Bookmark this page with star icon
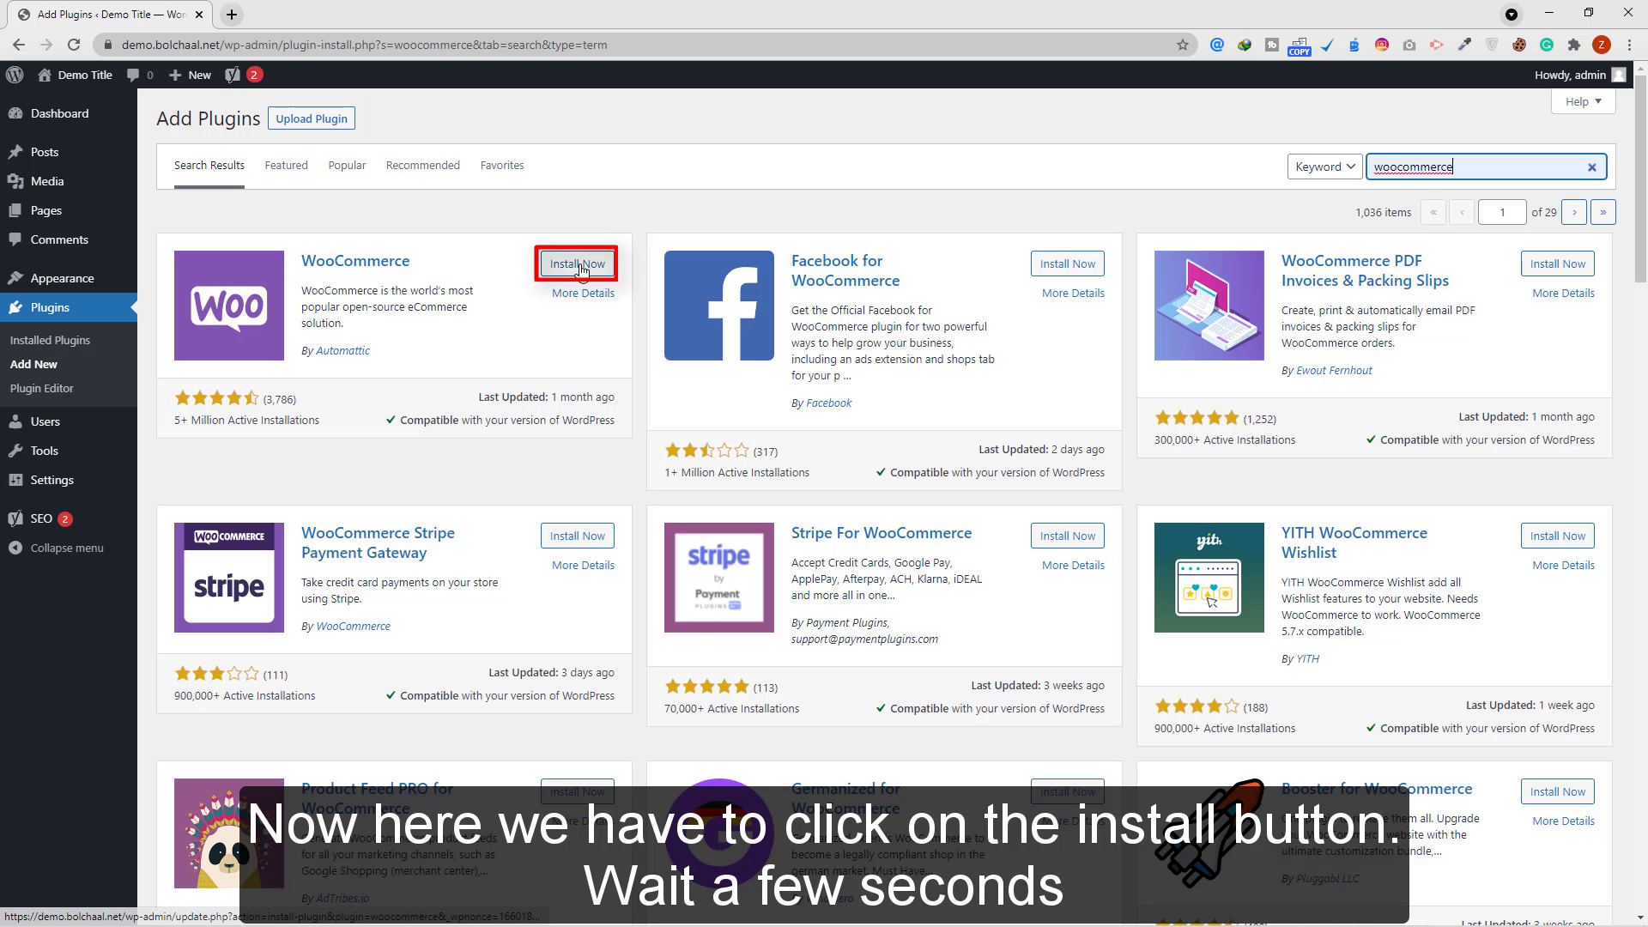Screen dimensions: 1648x927 pos(1183,45)
